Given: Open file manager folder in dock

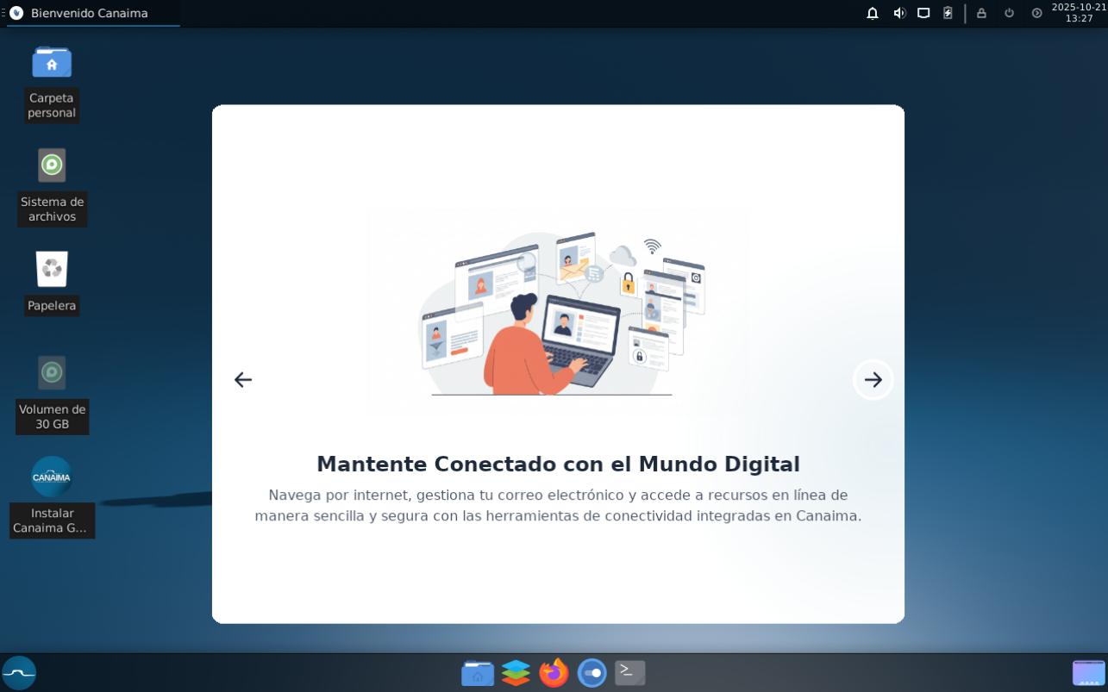Looking at the screenshot, I should coord(478,673).
